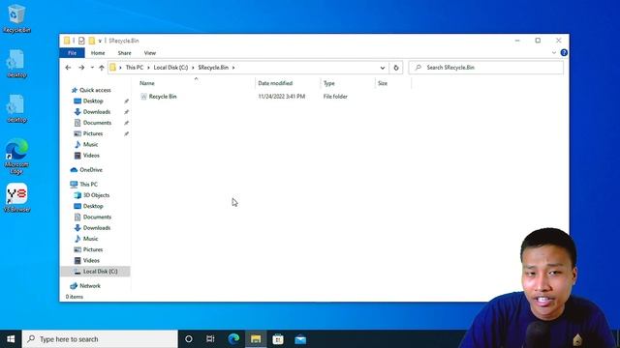
Task: Go back with the Back arrow
Action: [x=68, y=68]
